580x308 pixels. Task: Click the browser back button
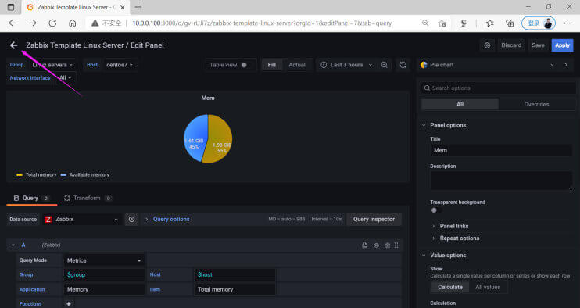[x=13, y=23]
